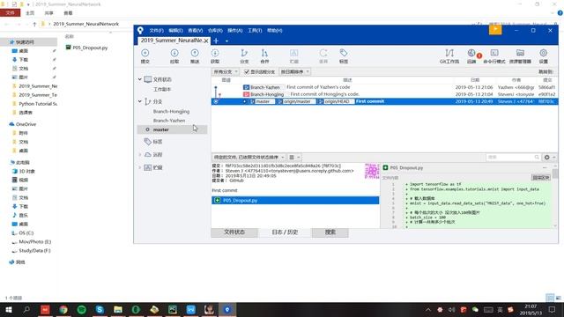
Task: Open the 仓库(R) menu in SourceTree
Action: (x=215, y=31)
